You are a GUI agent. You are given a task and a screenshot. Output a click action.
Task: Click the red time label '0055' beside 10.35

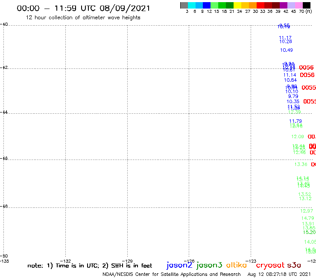pyautogui.click(x=310, y=101)
